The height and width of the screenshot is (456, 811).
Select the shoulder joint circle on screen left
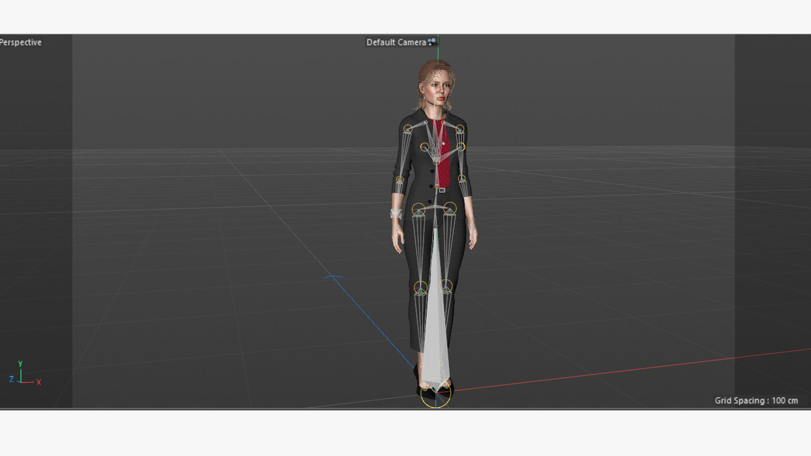[408, 129]
